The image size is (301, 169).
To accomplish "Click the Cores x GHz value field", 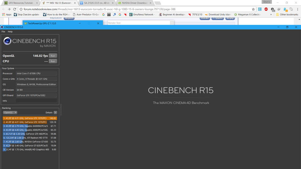I will click(x=36, y=79).
